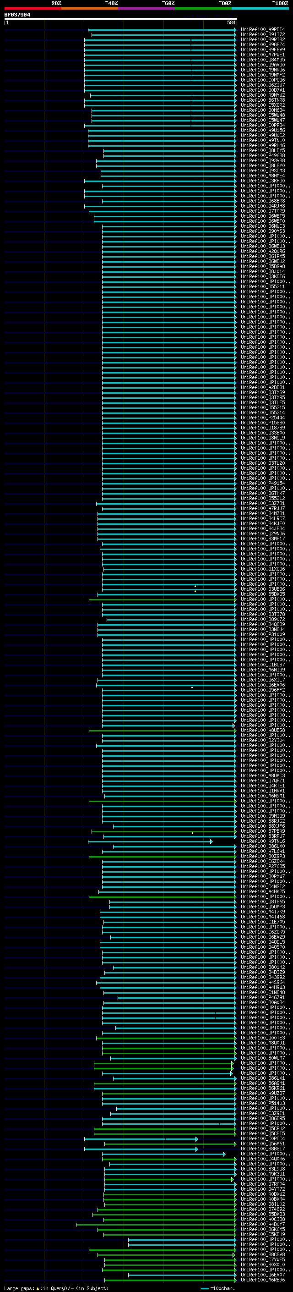Select hit UniRef100_Q7T0R9

pyautogui.click(x=263, y=211)
